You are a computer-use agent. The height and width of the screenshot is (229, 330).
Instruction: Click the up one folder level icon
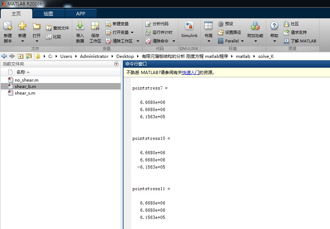(x=20, y=56)
